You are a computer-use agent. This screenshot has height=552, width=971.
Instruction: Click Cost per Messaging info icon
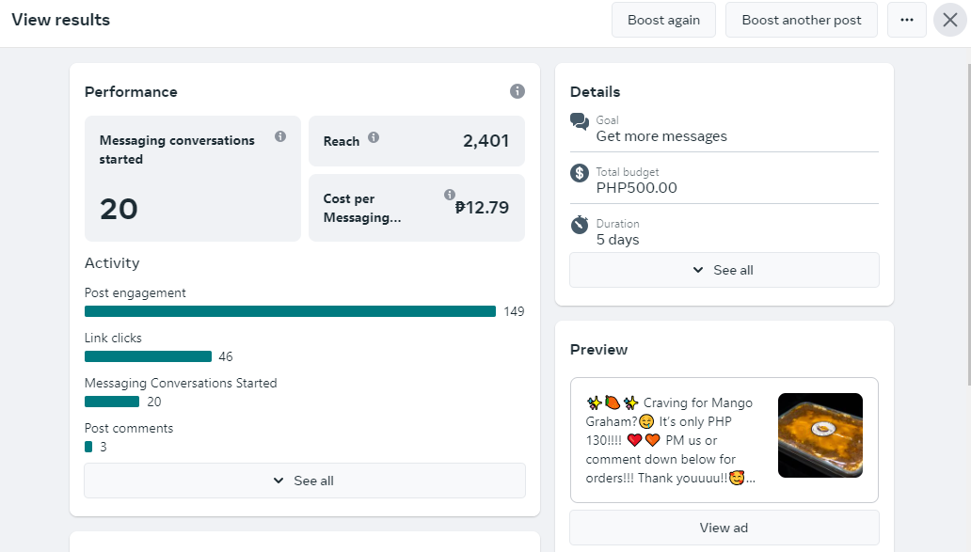tap(450, 195)
